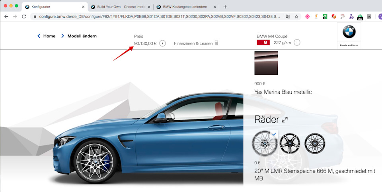Click the expand arrows icon next to Räder
This screenshot has width=382, height=192.
click(285, 120)
